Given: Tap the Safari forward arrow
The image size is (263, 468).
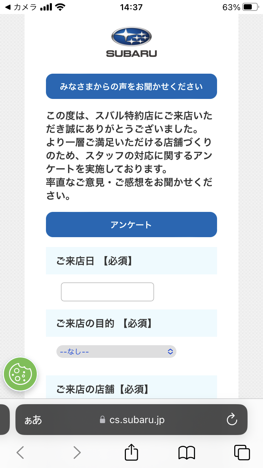Looking at the screenshot, I should coord(77,452).
